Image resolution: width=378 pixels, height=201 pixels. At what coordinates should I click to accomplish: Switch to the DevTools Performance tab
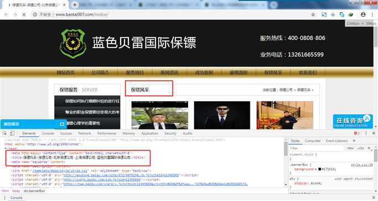point(107,133)
